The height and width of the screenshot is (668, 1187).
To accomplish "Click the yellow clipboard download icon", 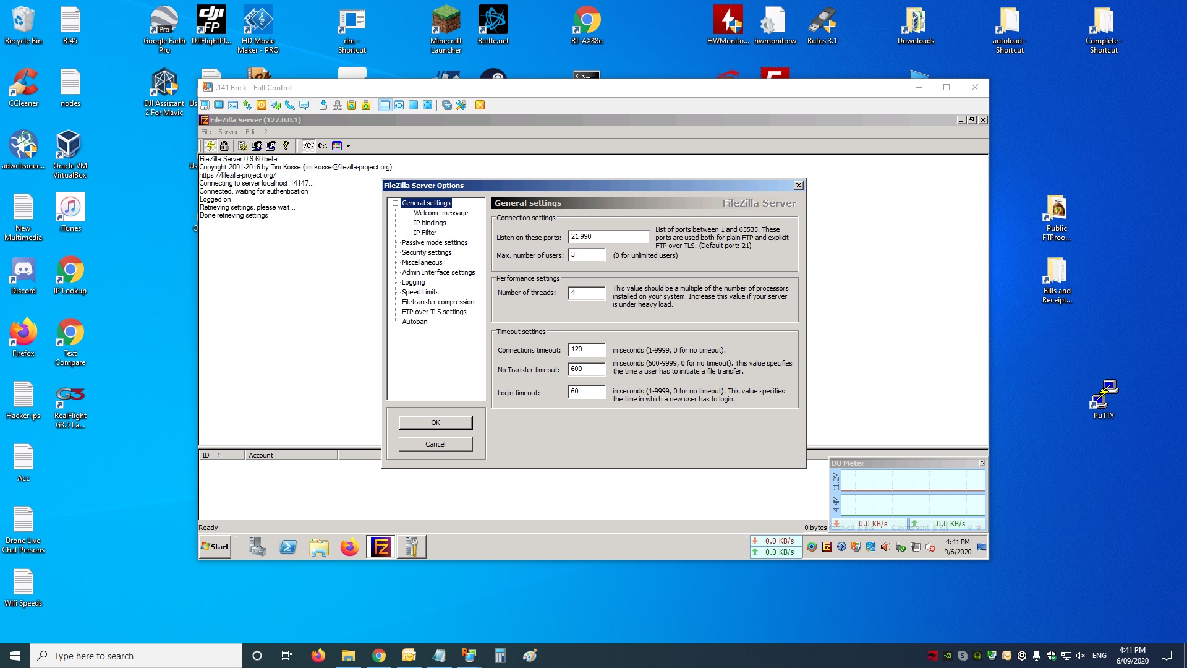I will pyautogui.click(x=352, y=105).
